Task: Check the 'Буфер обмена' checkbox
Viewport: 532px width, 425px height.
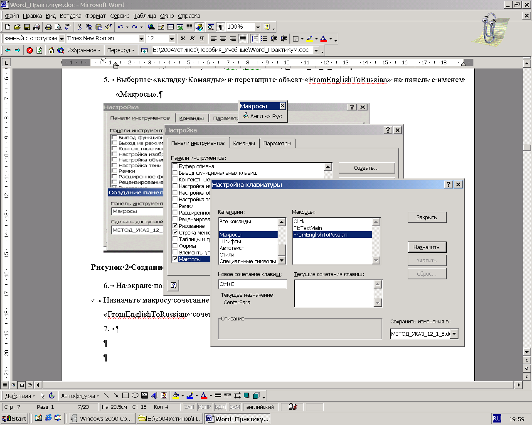Action: tap(175, 166)
